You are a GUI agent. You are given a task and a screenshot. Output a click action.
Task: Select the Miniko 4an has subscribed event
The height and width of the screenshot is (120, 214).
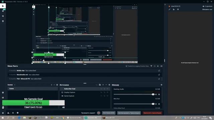coord(85,71)
